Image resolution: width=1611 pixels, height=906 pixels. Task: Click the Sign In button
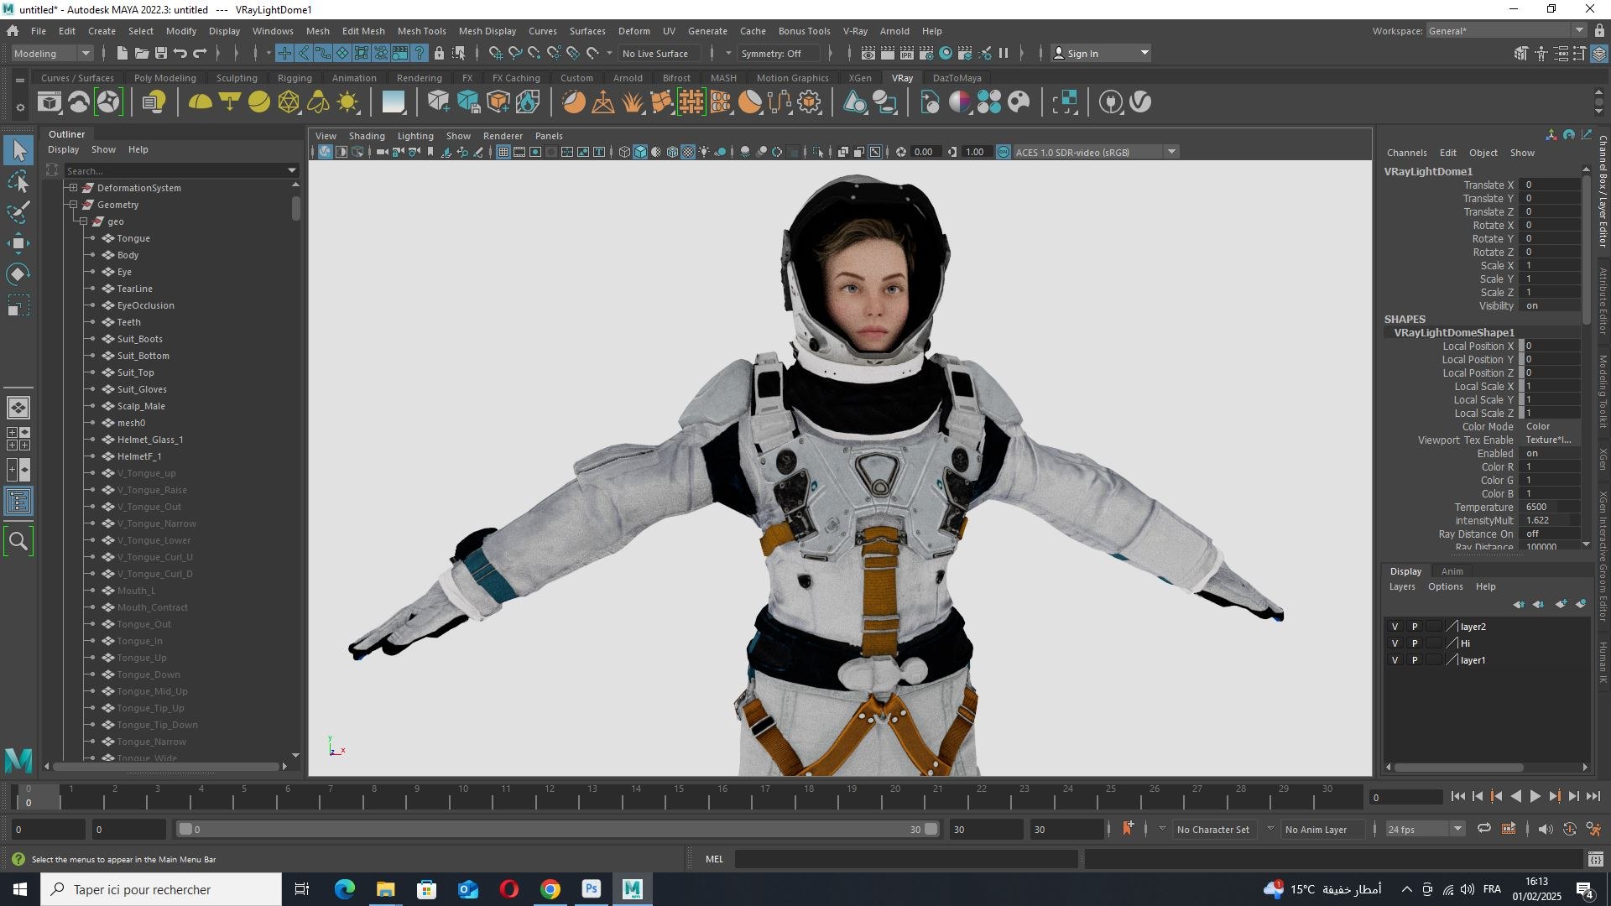pyautogui.click(x=1101, y=53)
